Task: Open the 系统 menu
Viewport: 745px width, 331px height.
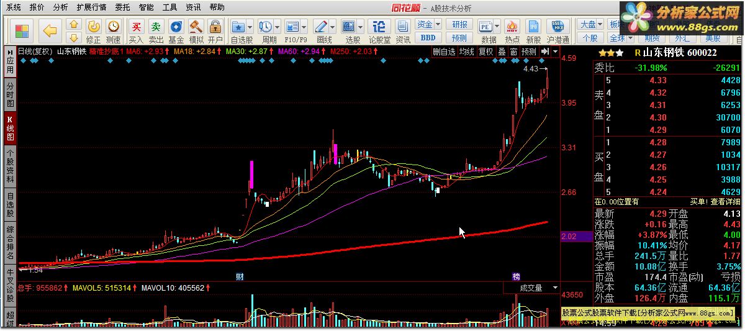Action: tap(14, 7)
